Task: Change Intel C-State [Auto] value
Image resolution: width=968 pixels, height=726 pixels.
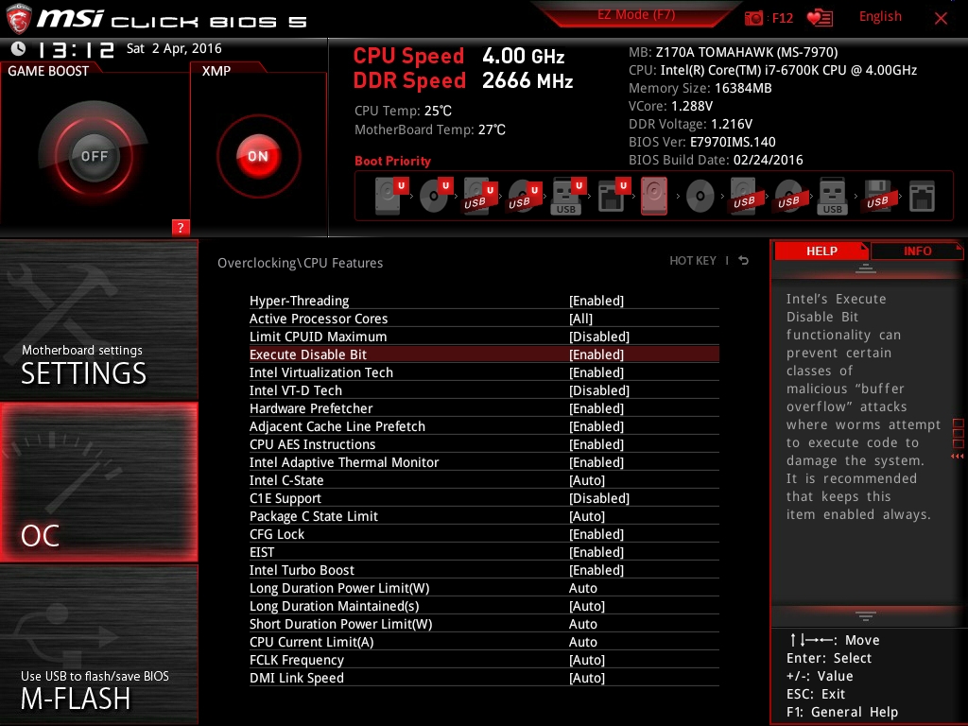Action: [x=586, y=480]
